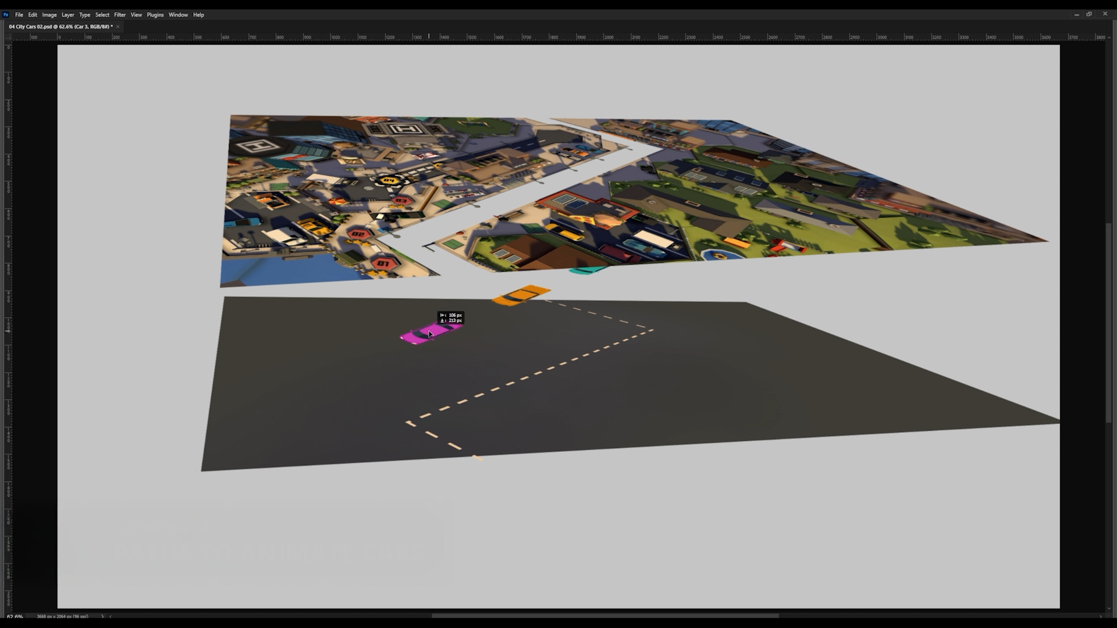
Task: Open the Plugins menu
Action: tap(155, 15)
